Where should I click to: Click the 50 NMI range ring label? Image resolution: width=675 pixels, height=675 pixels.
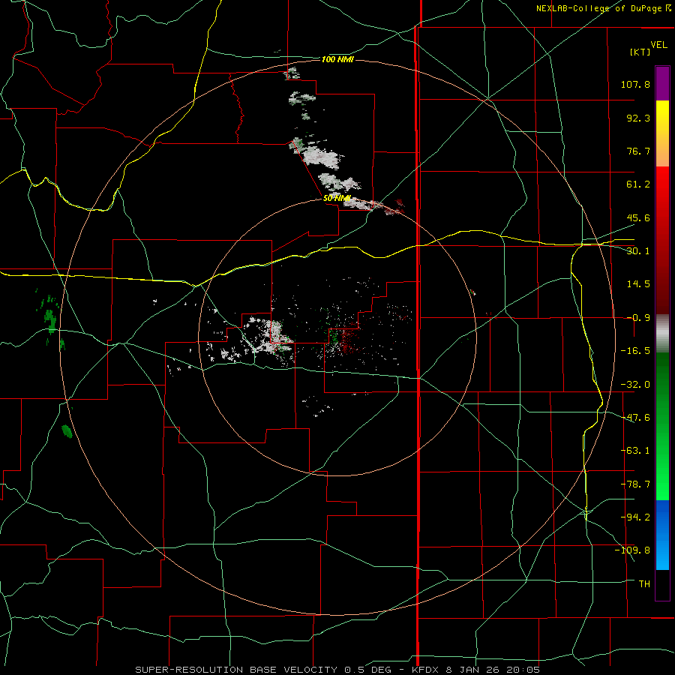tap(337, 198)
